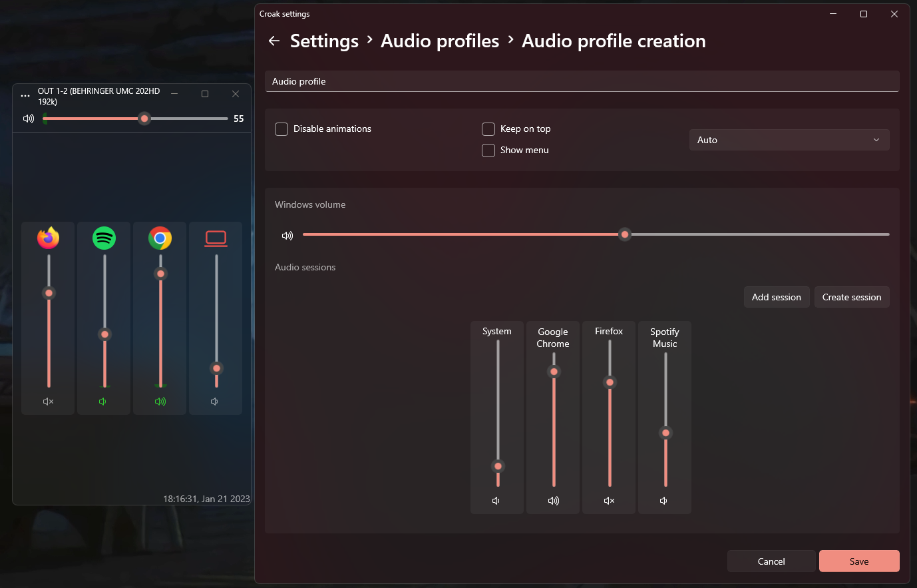Close the mixer window
Viewport: 917px width, 588px height.
pyautogui.click(x=236, y=94)
